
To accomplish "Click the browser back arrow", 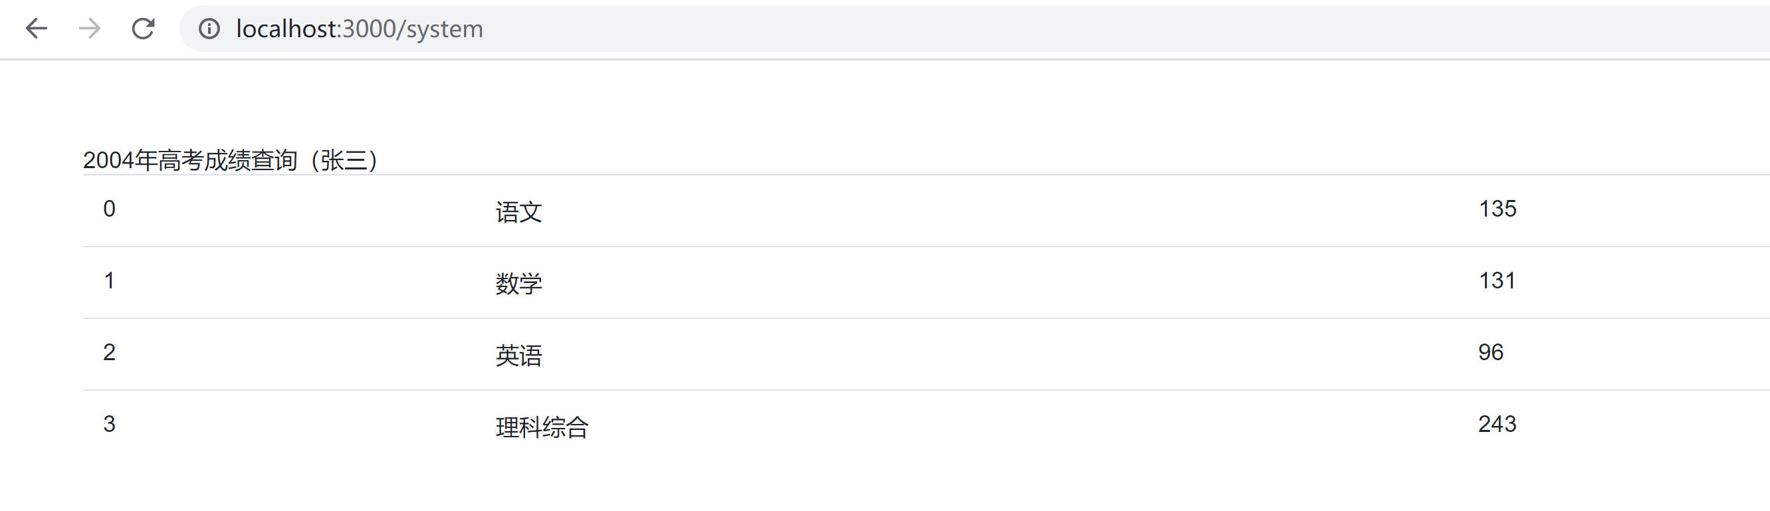I will click(x=37, y=29).
